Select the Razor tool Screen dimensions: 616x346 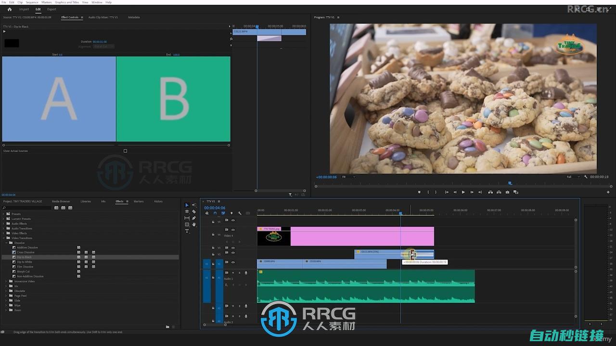click(x=194, y=211)
